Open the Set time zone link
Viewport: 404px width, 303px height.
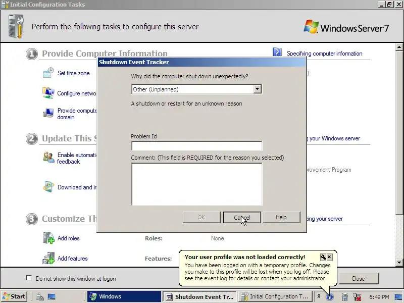point(73,73)
